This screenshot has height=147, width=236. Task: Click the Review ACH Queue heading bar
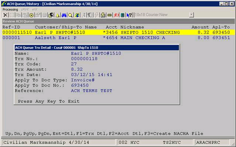pyautogui.click(x=118, y=21)
